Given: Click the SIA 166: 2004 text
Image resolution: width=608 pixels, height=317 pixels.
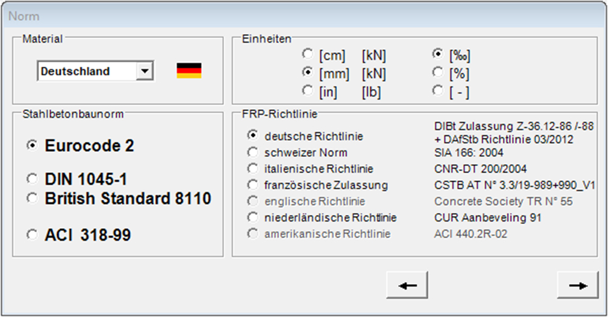Looking at the screenshot, I should pyautogui.click(x=469, y=152).
